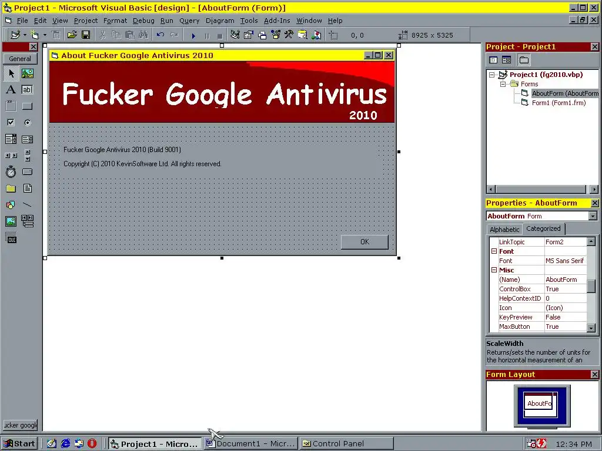Select Form1 (Form1.frm) in the project tree
The height and width of the screenshot is (451, 602).
pos(558,103)
